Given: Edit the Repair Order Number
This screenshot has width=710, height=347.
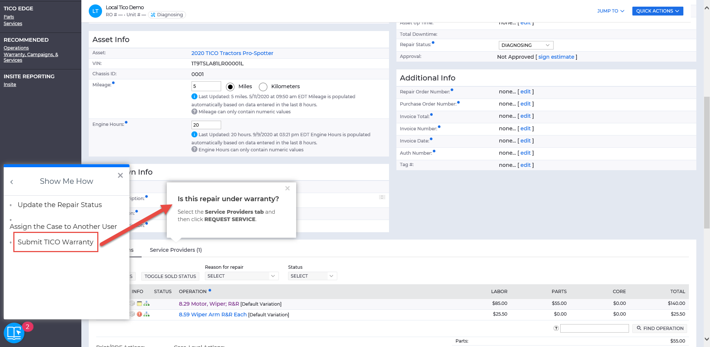Looking at the screenshot, I should (525, 92).
